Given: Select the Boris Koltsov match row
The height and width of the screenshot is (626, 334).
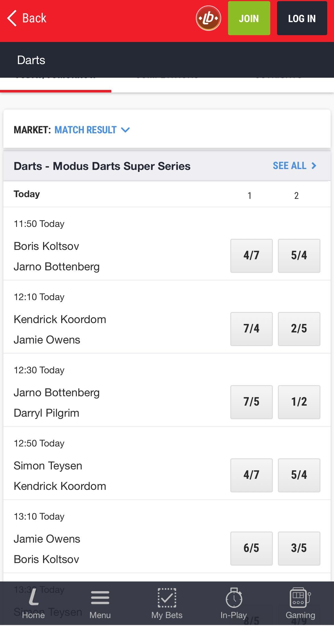Looking at the screenshot, I should pos(85,256).
